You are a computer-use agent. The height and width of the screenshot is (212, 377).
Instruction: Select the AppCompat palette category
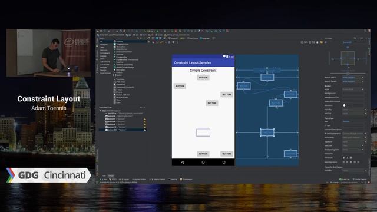105,73
